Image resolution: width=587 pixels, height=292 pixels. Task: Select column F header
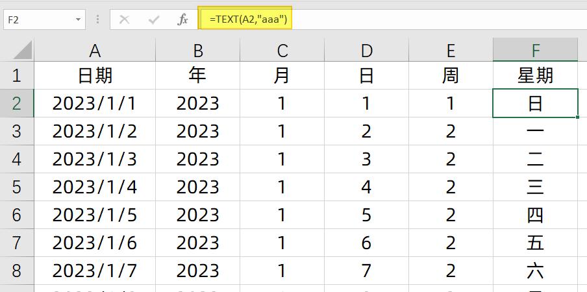(x=535, y=51)
